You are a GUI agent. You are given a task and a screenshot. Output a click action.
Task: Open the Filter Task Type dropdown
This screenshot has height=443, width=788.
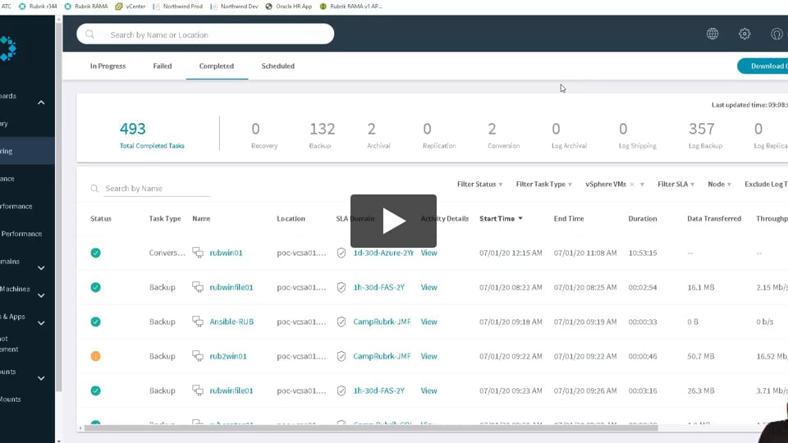click(x=543, y=185)
